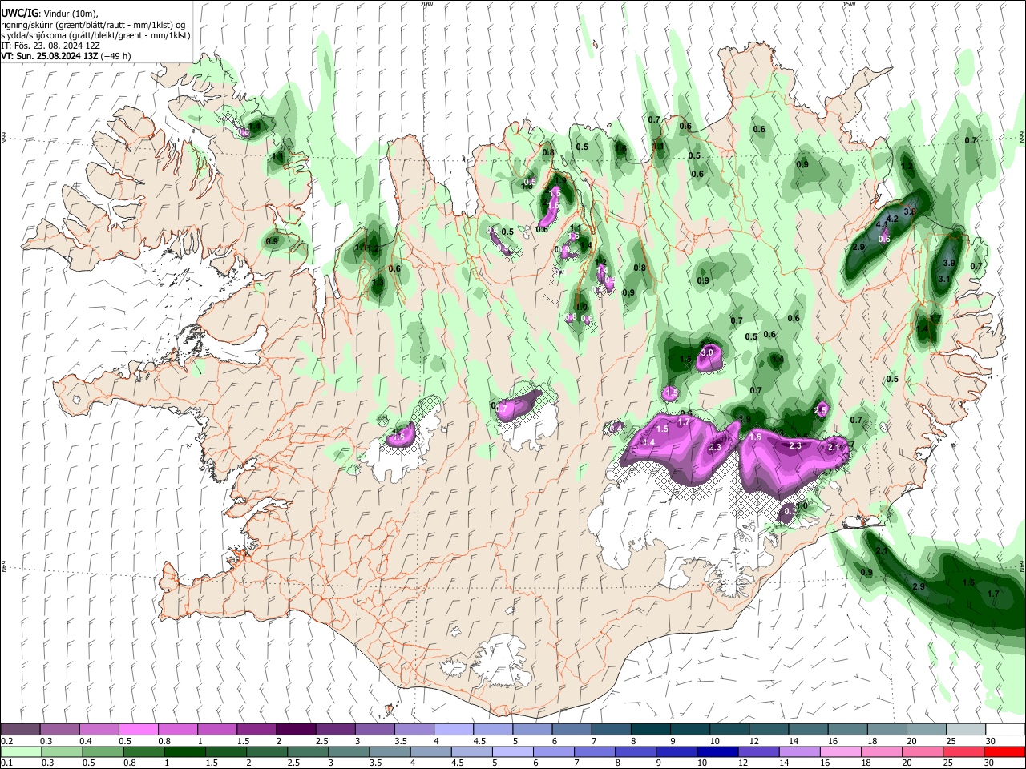Click the dark green swatch labeled 1 in bottom legend row
1026x769 pixels.
pos(184,751)
